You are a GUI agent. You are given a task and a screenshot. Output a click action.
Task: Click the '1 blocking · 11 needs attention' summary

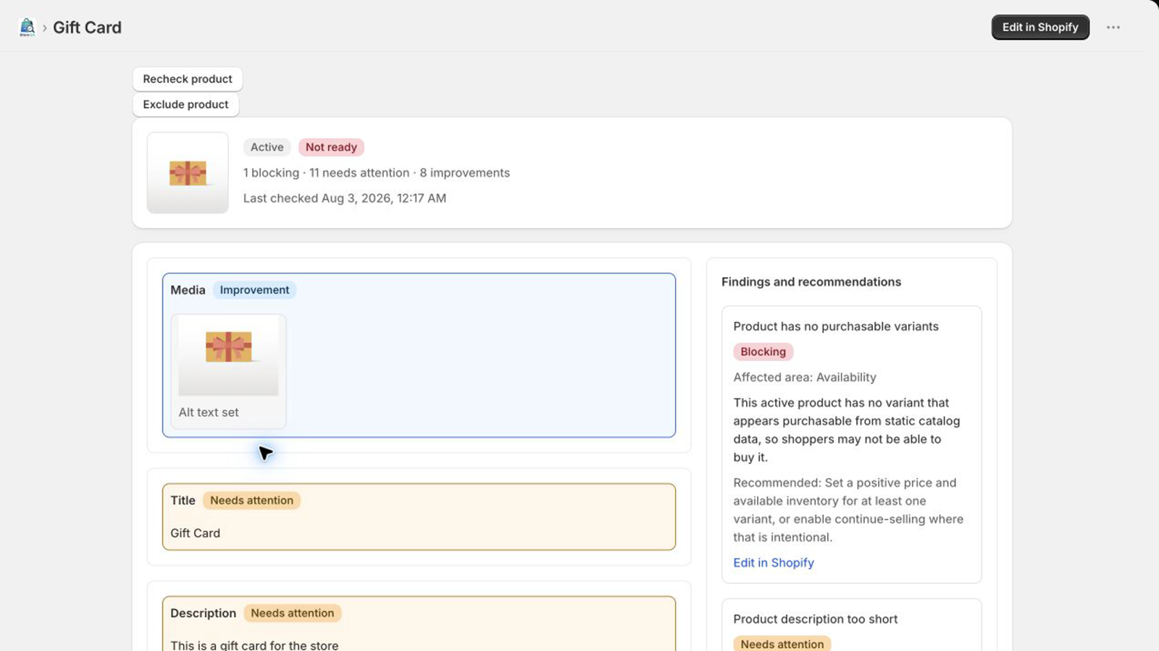(x=377, y=173)
